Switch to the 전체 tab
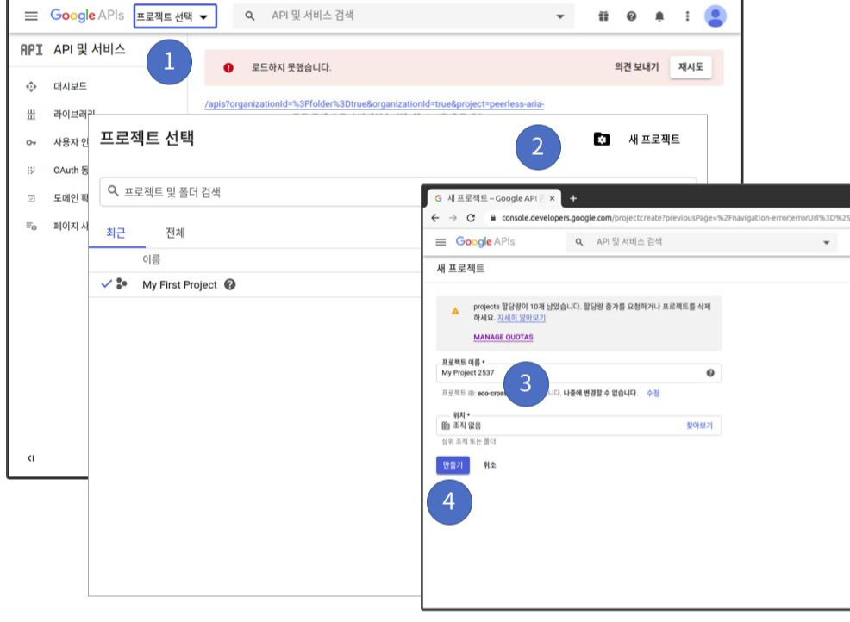Screen dimensions: 850x622 click(175, 233)
